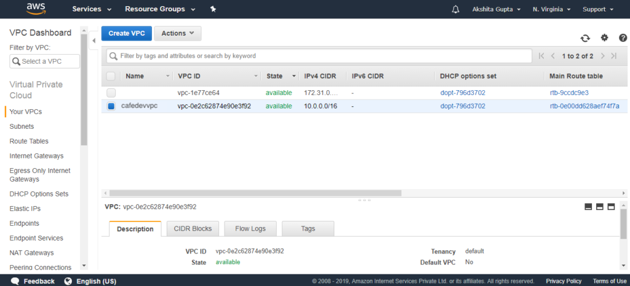Image resolution: width=630 pixels, height=286 pixels.
Task: Click the table horizontal scrollbar
Action: (255, 193)
